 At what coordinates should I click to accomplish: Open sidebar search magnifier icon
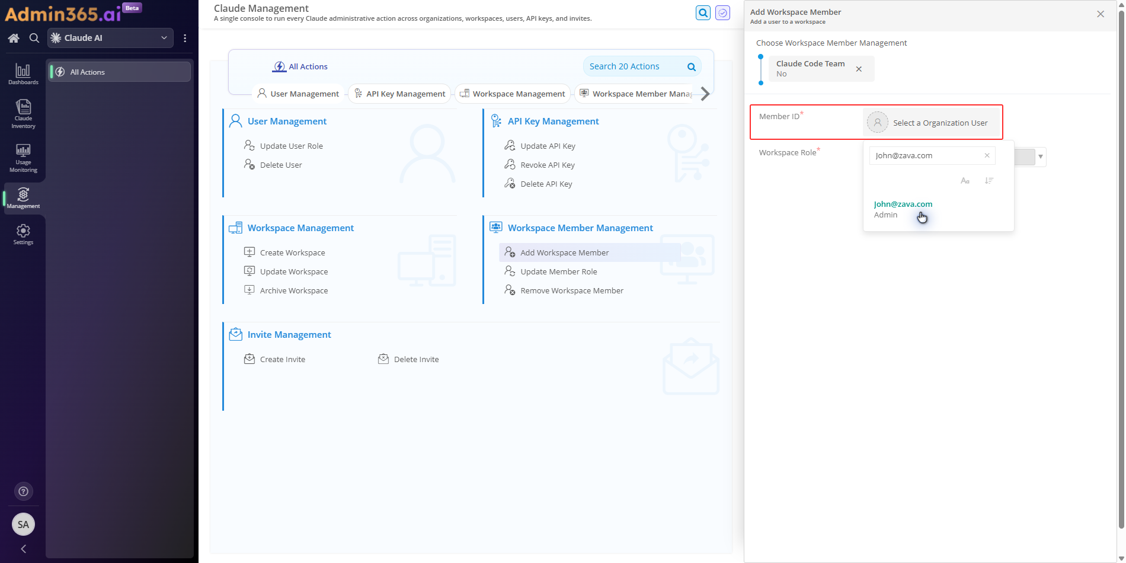[34, 38]
